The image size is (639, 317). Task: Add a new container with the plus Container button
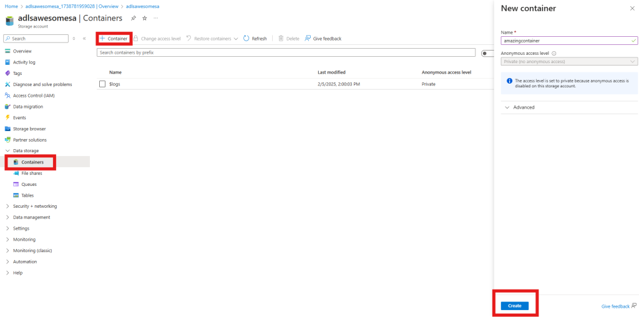pyautogui.click(x=114, y=39)
